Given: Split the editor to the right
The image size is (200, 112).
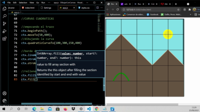Looking at the screenshot, I should 97,8.
